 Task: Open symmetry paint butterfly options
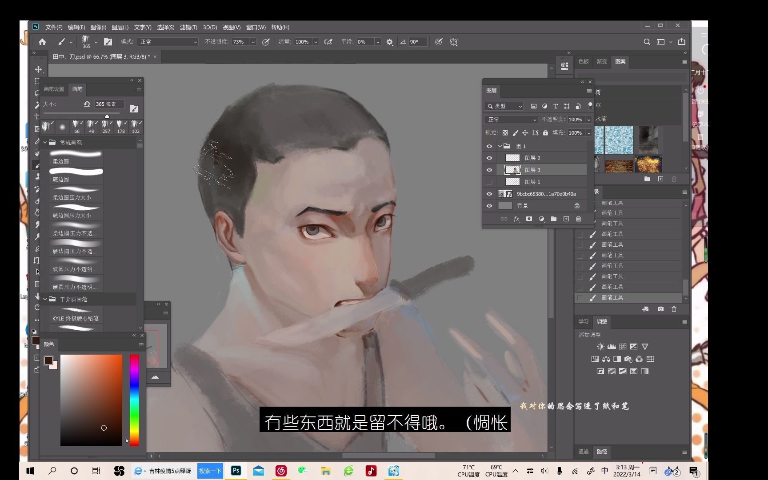453,42
